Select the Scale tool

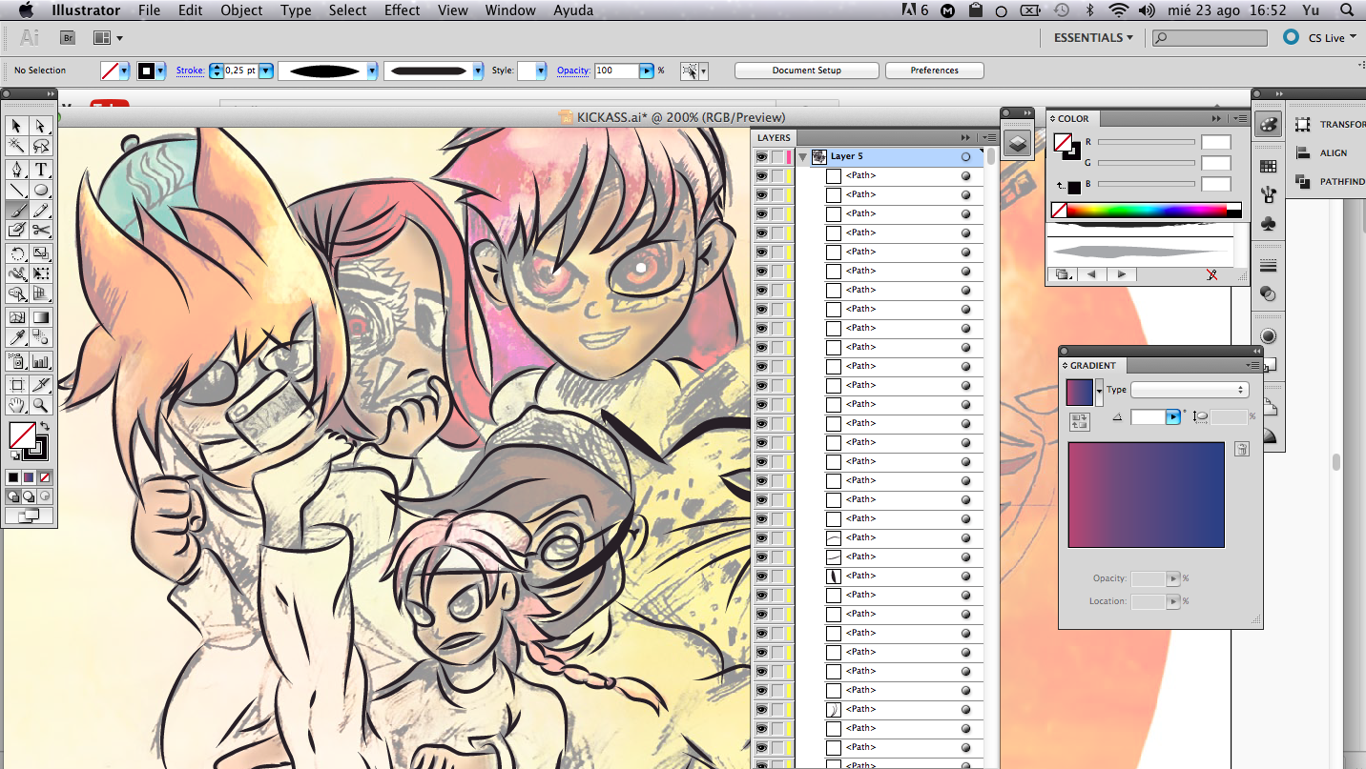click(41, 253)
